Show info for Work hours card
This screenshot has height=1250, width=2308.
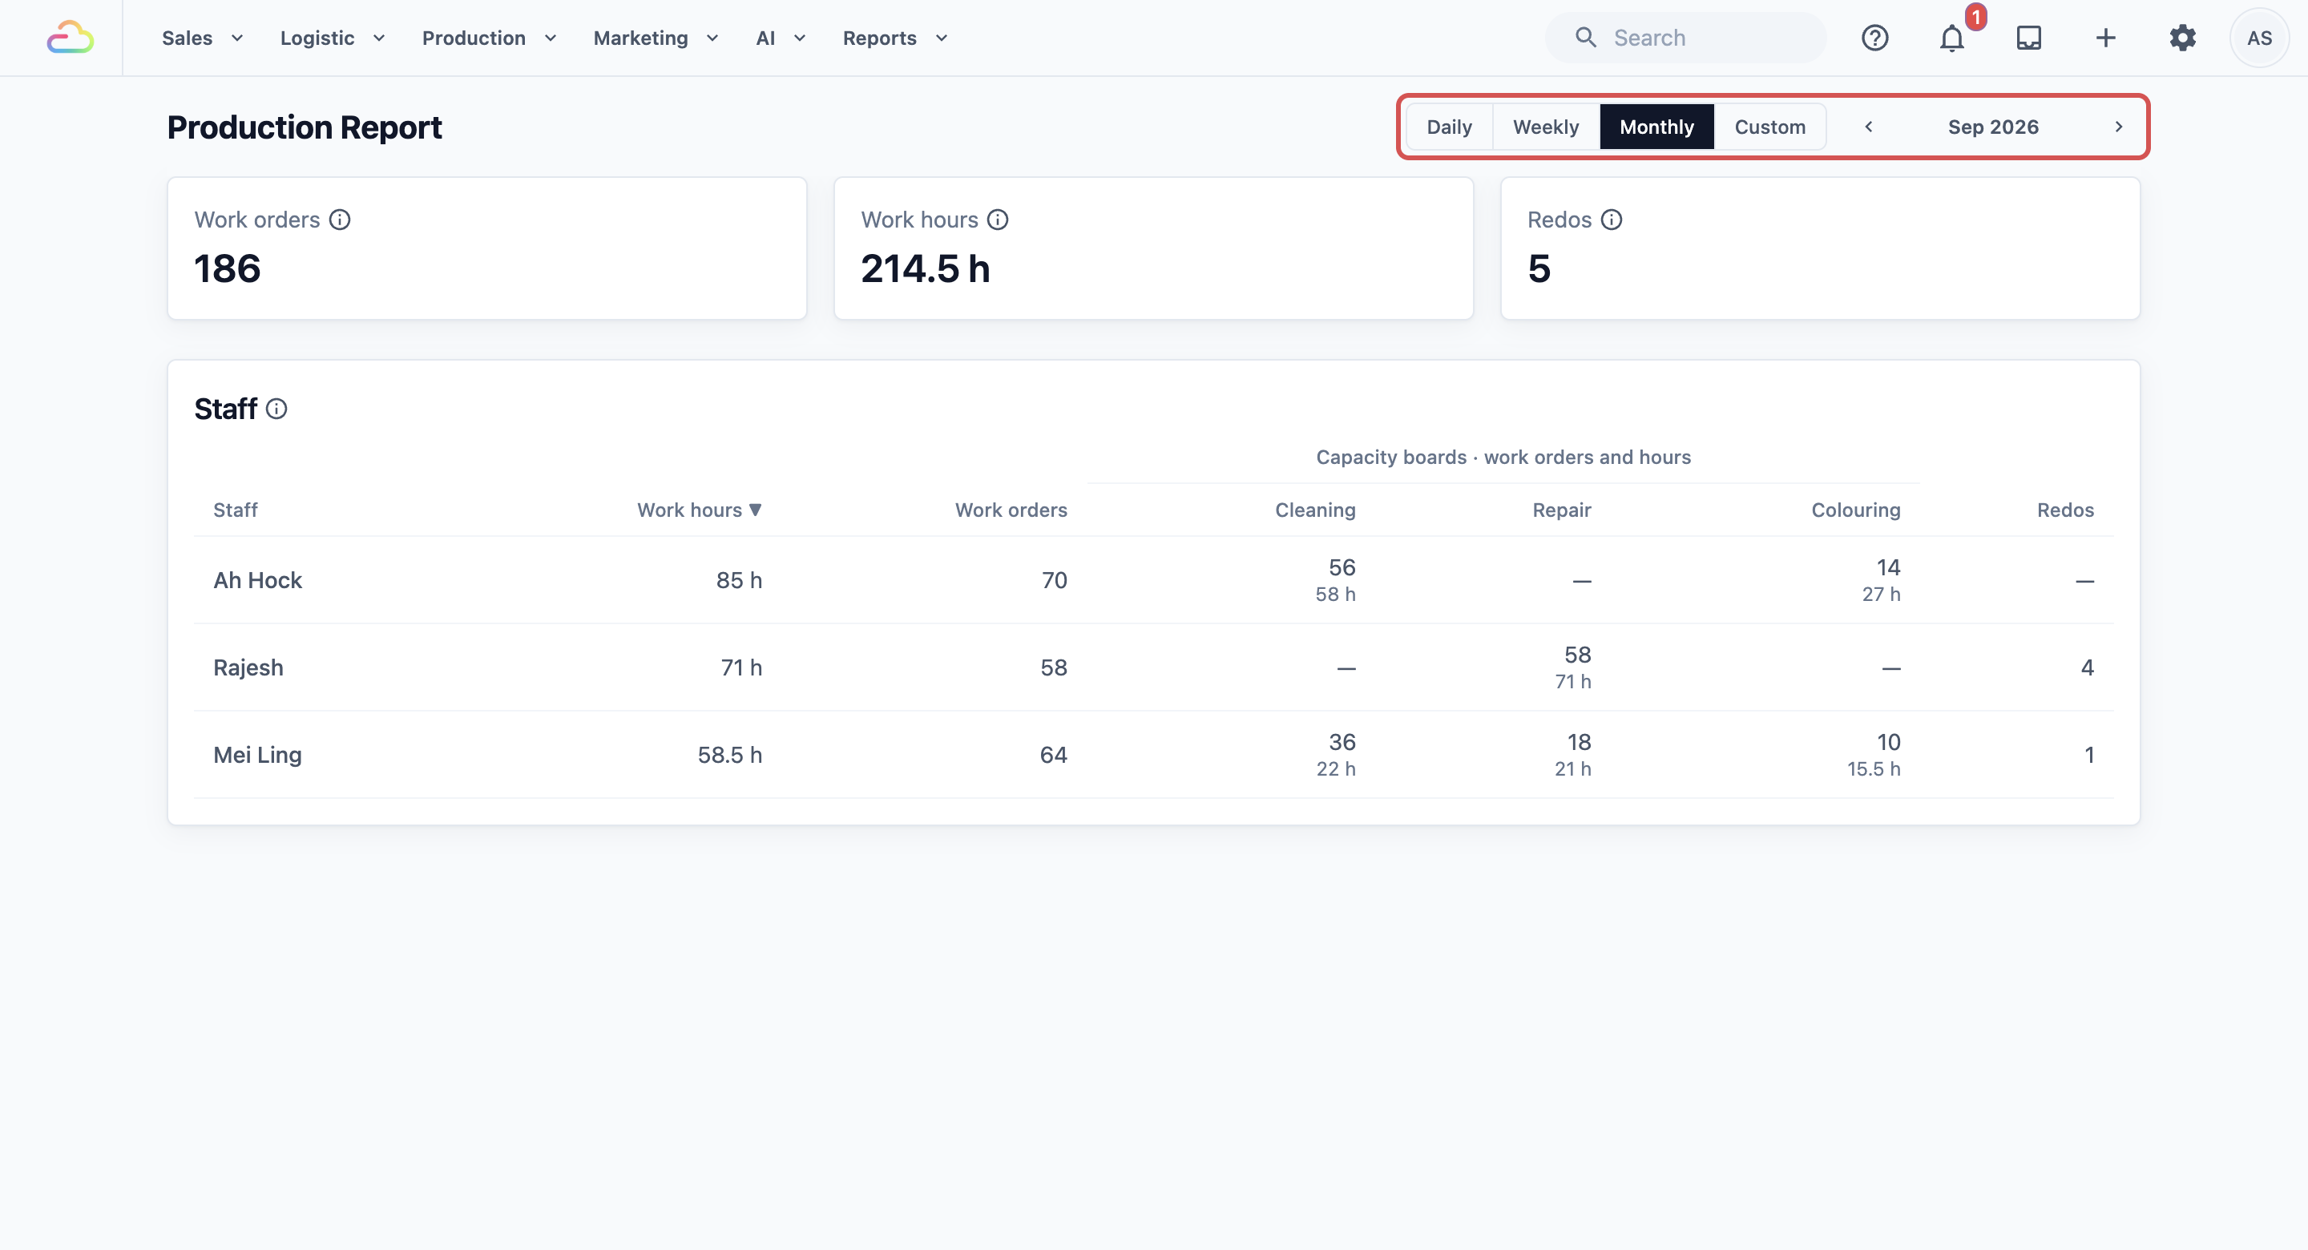click(997, 220)
